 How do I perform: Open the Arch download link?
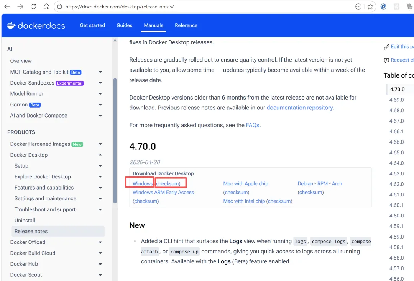coord(337,183)
